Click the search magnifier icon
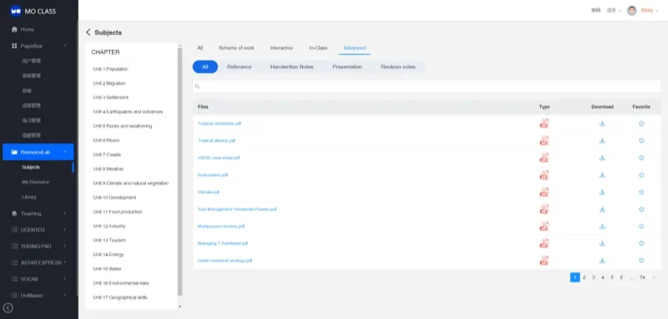Image resolution: width=668 pixels, height=319 pixels. (x=197, y=87)
